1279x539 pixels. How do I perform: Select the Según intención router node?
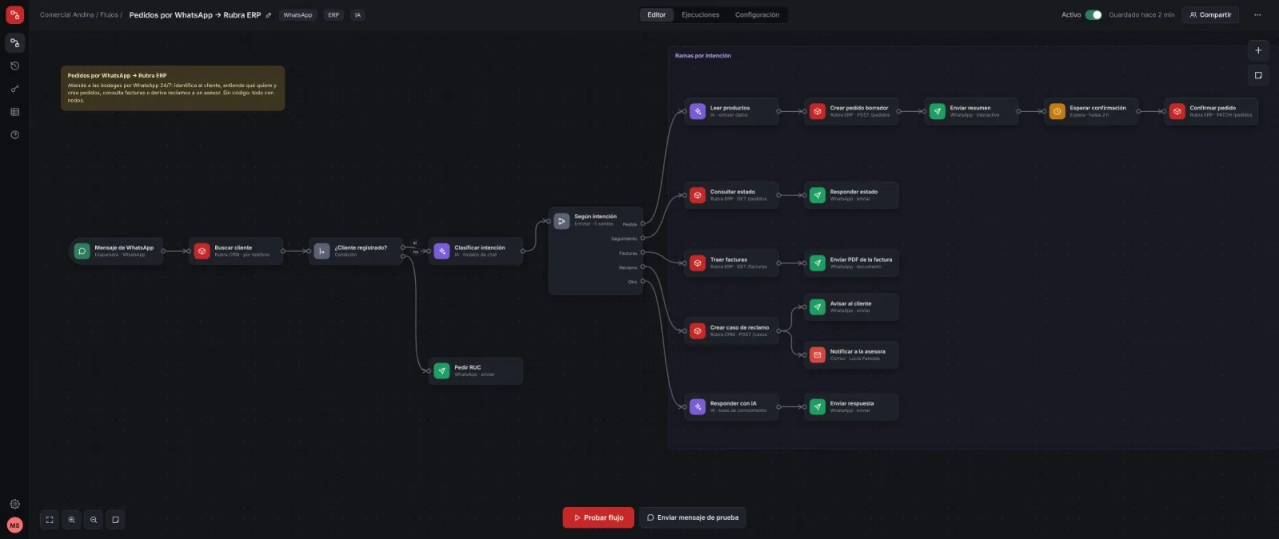[596, 251]
